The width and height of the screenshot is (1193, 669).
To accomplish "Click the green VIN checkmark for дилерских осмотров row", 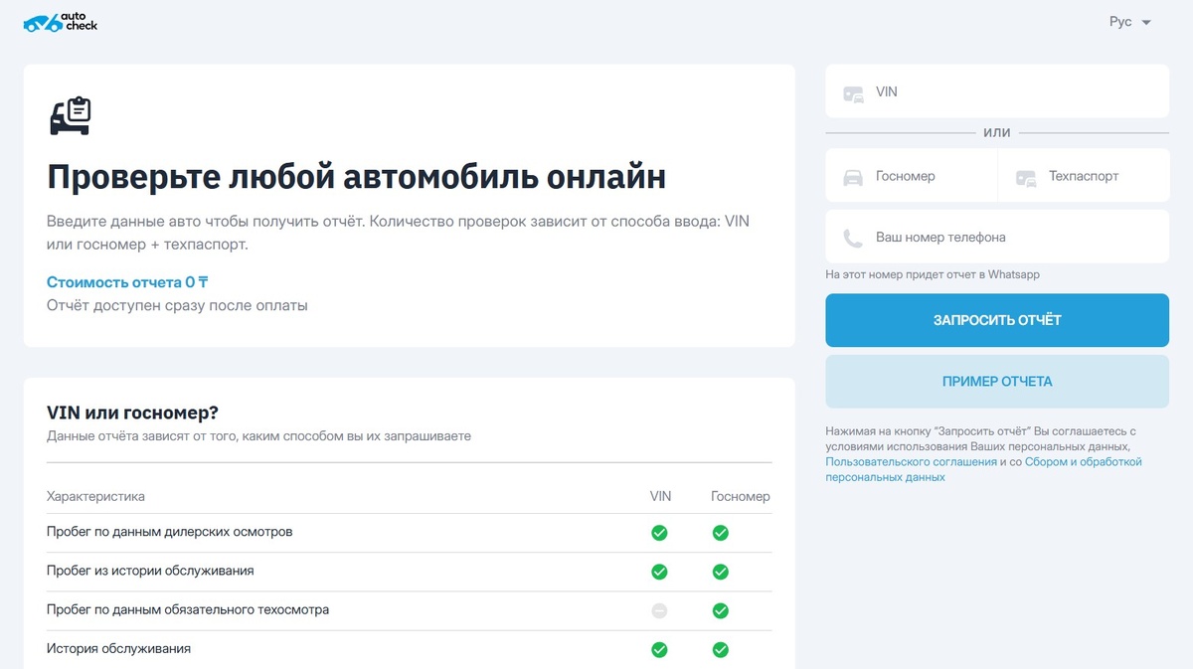I will click(x=659, y=533).
